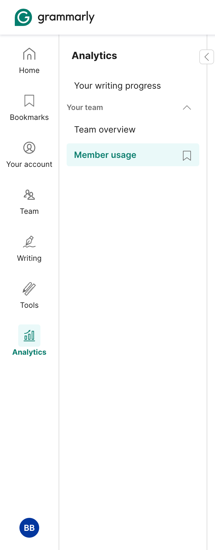The height and width of the screenshot is (550, 215).
Task: Click the Team icon in the sidebar
Action: pos(29,195)
